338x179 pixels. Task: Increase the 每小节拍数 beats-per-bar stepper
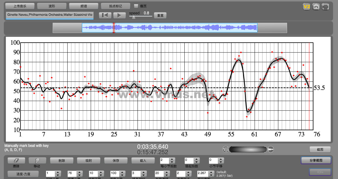coord(172,159)
